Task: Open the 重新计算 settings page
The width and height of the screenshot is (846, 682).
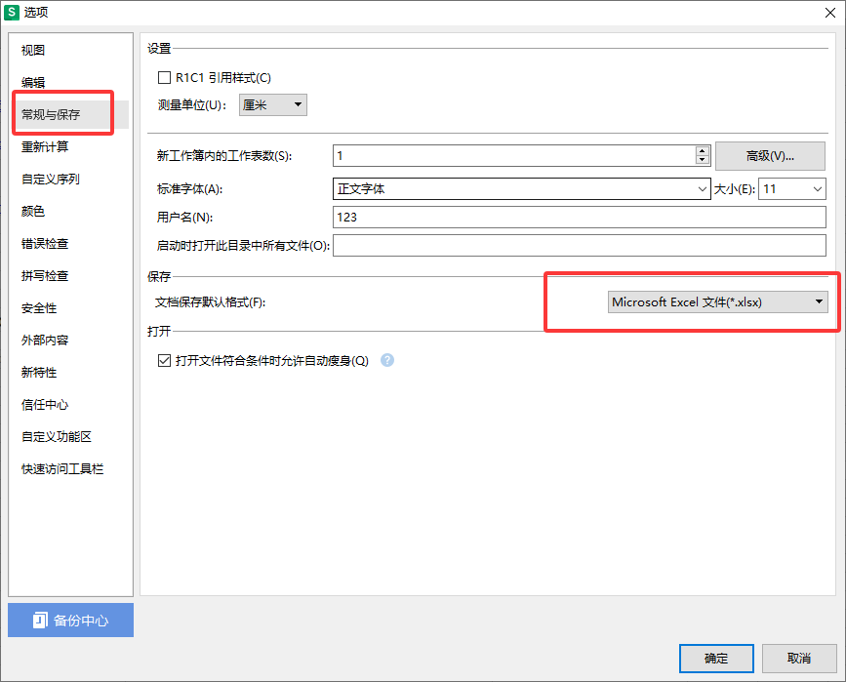Action: tap(45, 147)
